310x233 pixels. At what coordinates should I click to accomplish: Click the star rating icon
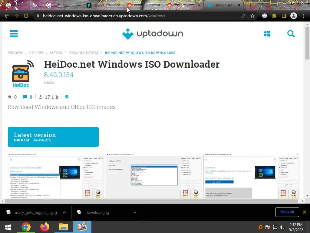tap(10, 97)
